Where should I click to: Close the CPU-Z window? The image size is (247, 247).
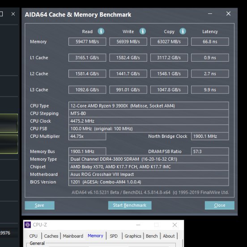tap(175, 225)
